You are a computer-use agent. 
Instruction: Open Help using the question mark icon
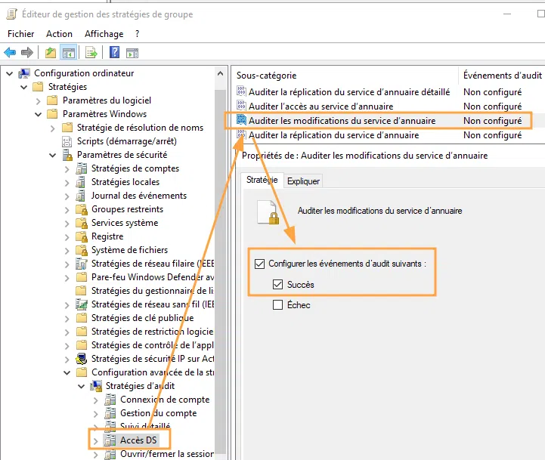pos(114,53)
